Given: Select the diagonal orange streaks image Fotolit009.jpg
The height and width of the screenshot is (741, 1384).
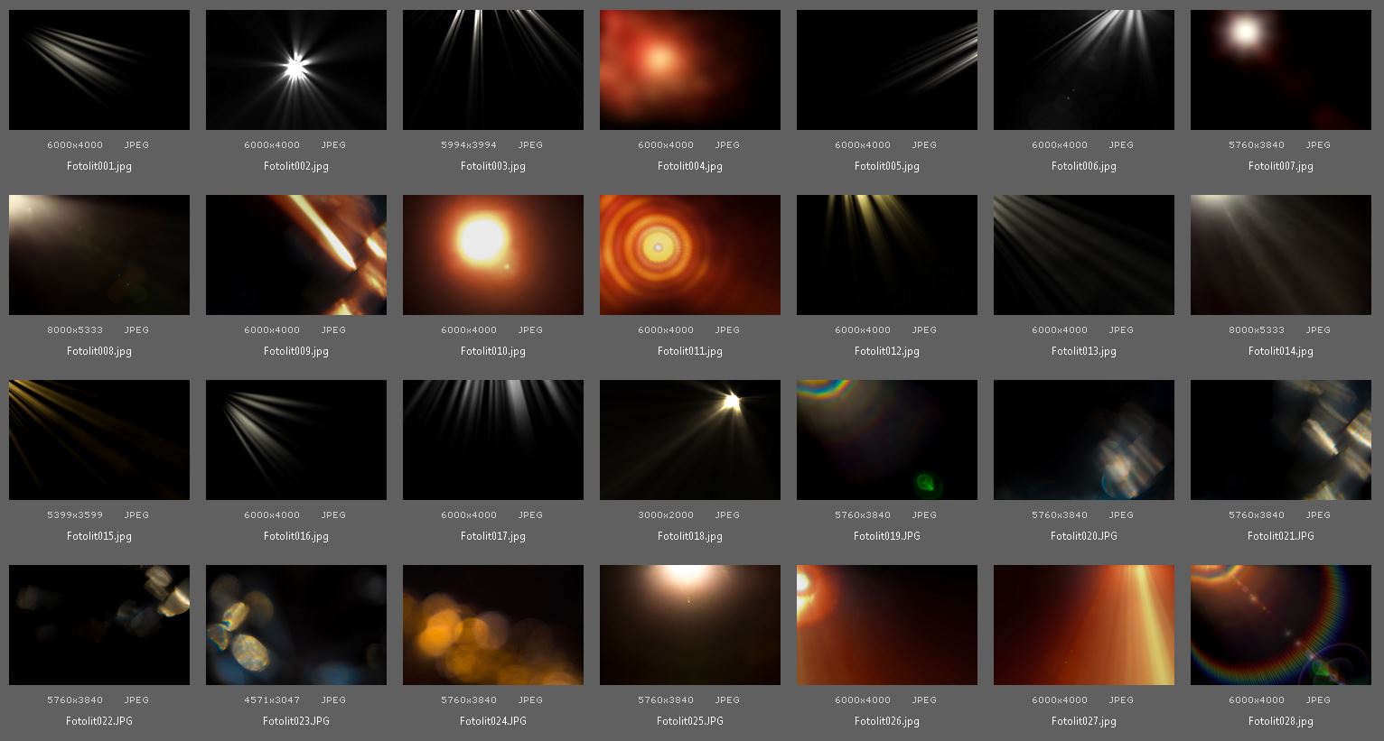Looking at the screenshot, I should pos(295,255).
